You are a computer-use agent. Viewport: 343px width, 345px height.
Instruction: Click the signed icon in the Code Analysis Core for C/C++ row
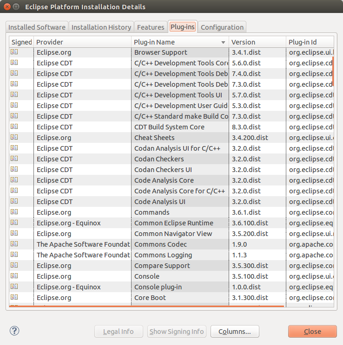click(x=14, y=191)
